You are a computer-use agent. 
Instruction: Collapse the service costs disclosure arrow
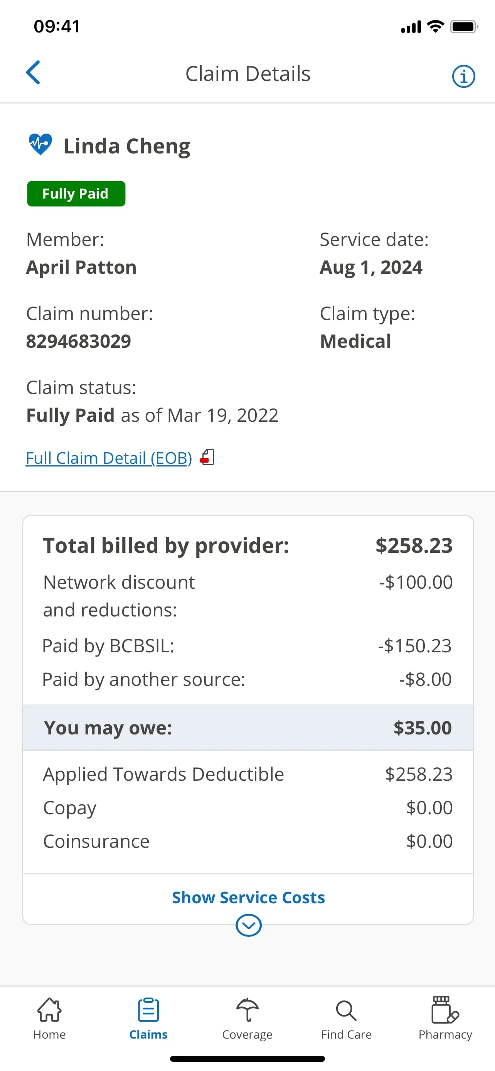click(248, 926)
